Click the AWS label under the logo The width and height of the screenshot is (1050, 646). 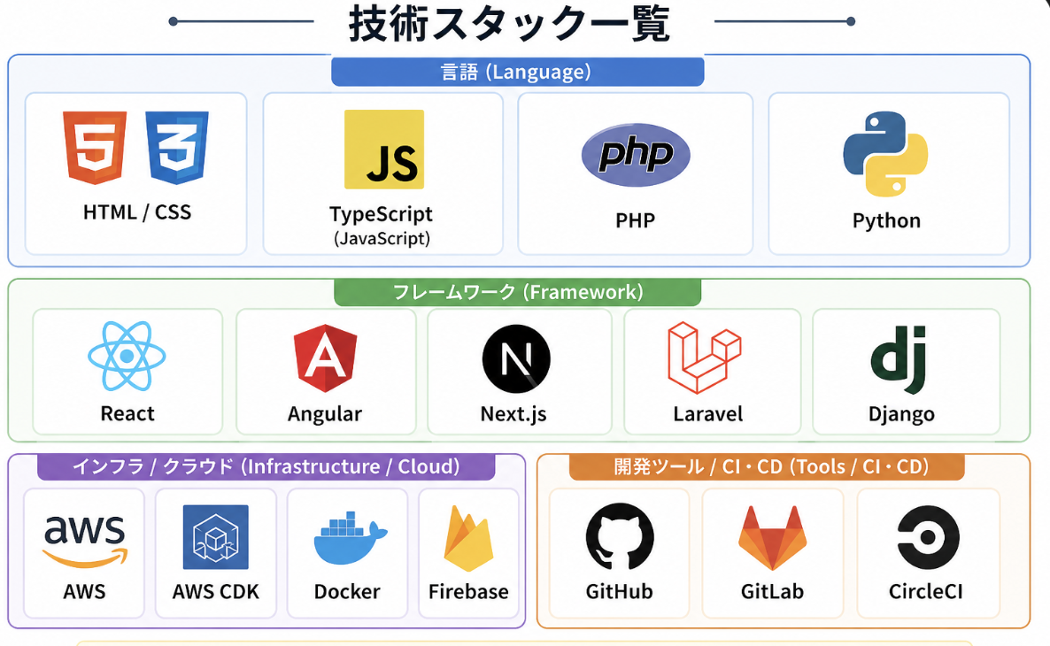84,592
